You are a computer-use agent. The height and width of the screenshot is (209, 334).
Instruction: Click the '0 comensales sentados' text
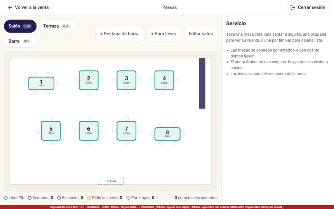pyautogui.click(x=196, y=198)
